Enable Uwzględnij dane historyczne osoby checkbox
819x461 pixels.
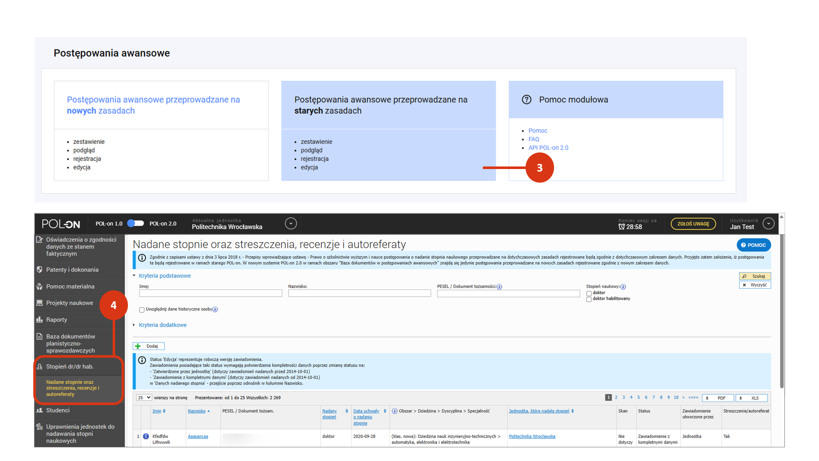point(142,310)
